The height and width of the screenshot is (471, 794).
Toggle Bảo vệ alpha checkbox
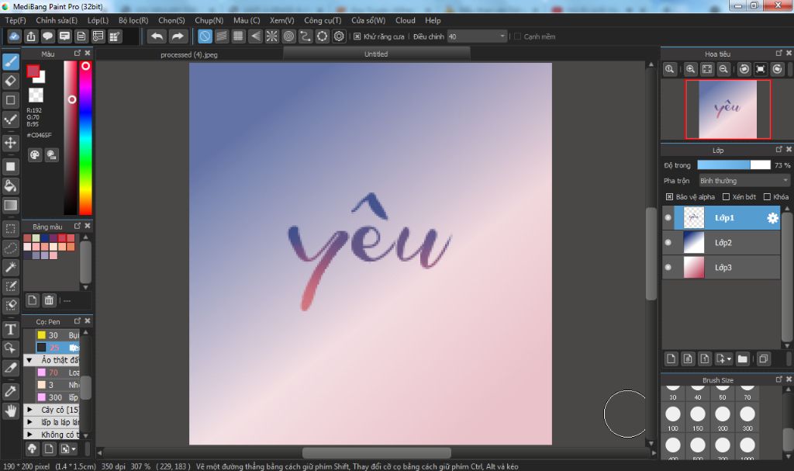tap(669, 197)
